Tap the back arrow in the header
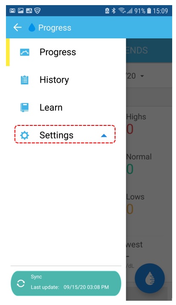 [17, 27]
